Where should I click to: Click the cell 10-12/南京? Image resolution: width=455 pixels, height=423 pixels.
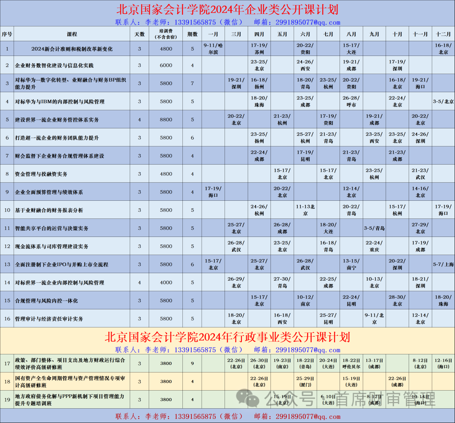click(305, 301)
